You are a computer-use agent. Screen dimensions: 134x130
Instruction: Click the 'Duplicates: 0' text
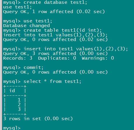[x=57, y=58]
